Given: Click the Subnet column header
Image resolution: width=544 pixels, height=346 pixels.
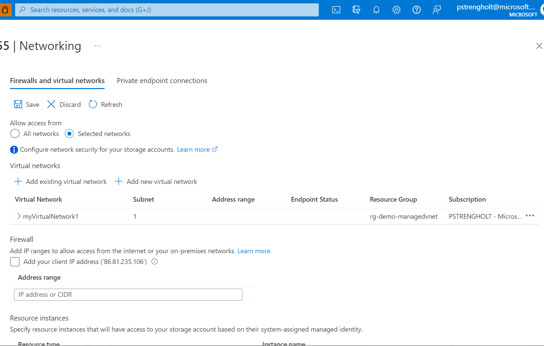Looking at the screenshot, I should coord(143,199).
